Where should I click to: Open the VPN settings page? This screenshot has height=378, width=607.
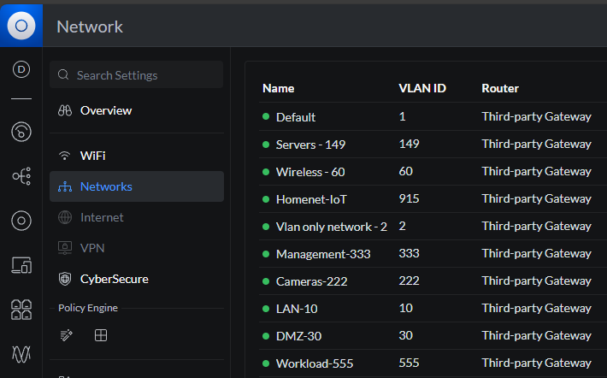click(x=92, y=248)
